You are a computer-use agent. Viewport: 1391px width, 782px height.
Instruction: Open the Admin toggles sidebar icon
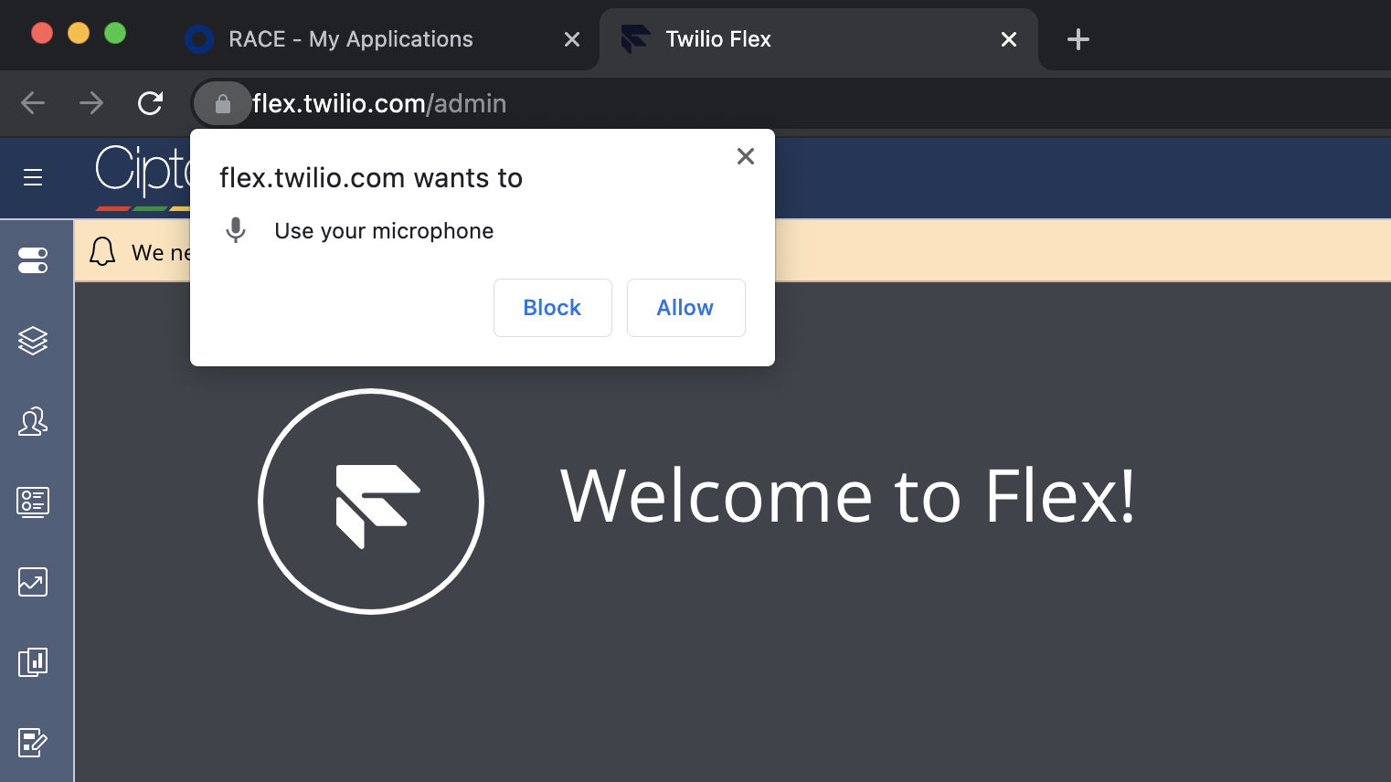(x=33, y=260)
